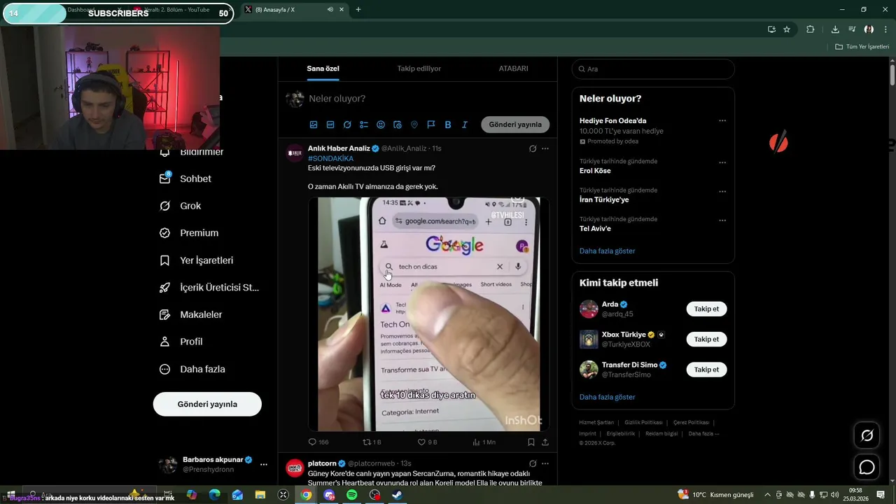This screenshot has width=896, height=504.
Task: Click the greyed Gönderi yayınla composer button
Action: (x=515, y=125)
